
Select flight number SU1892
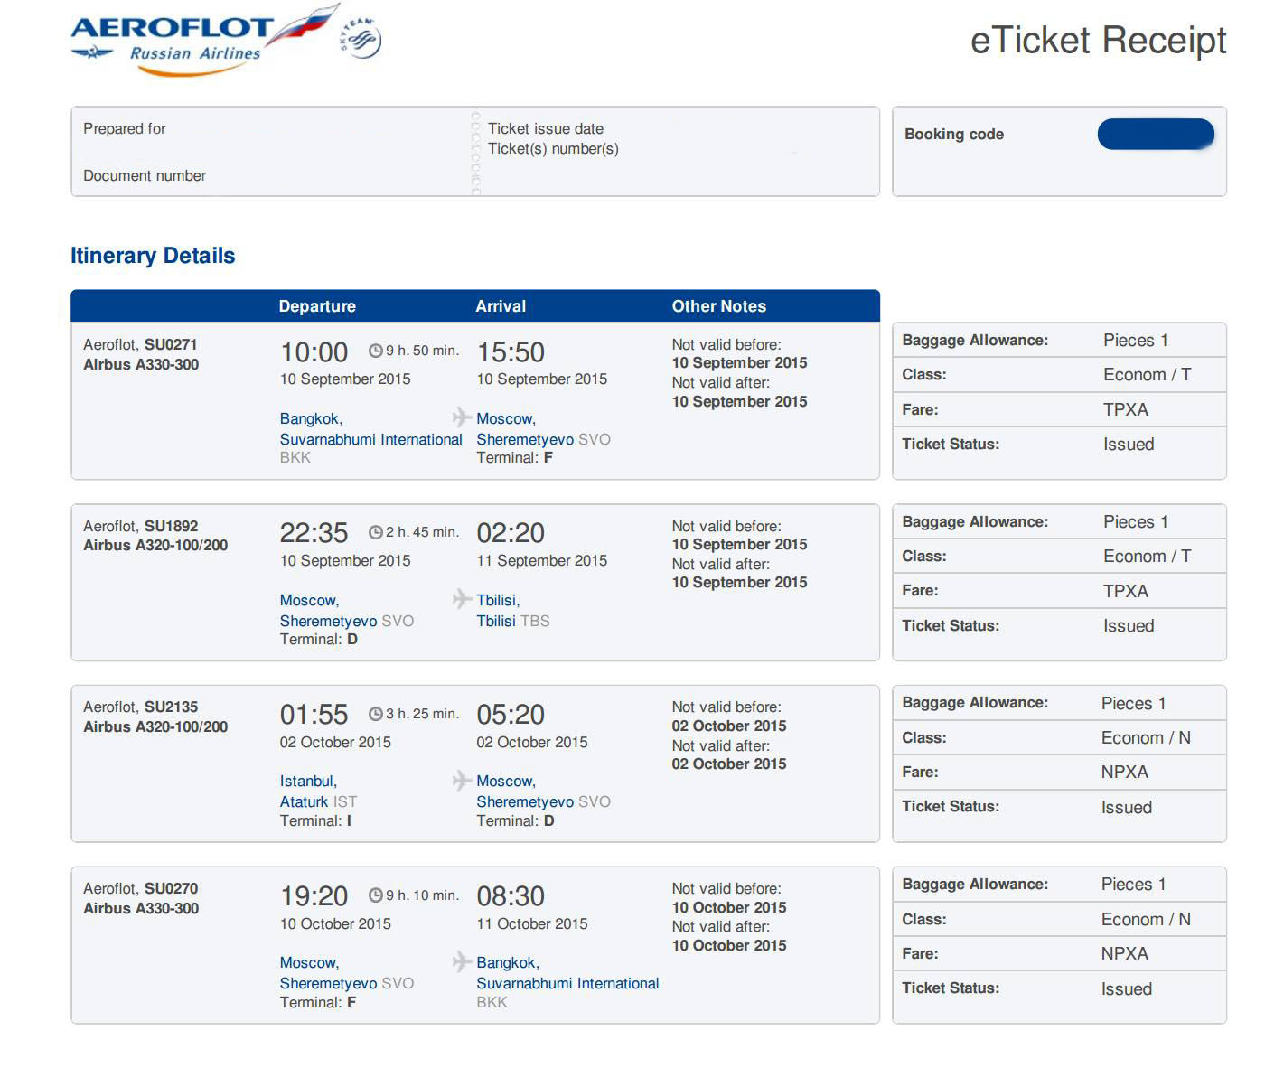click(x=171, y=526)
